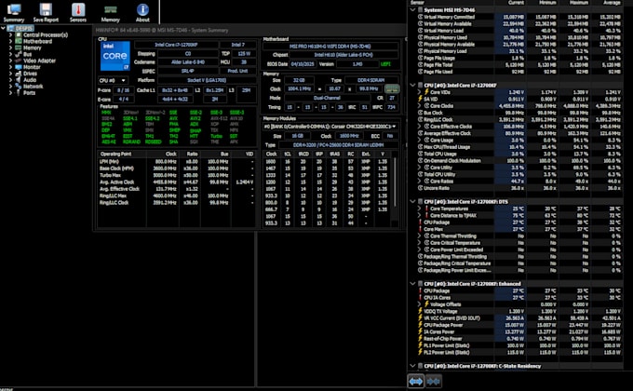
Task: Expand the Core Clocks sensor row
Action: tap(419, 106)
